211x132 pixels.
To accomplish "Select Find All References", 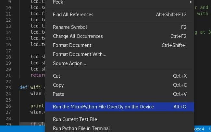I will pos(73,15).
